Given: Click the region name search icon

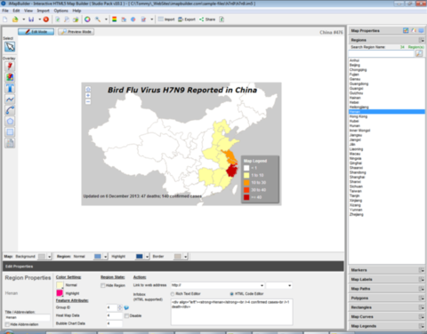Looking at the screenshot, I should pyautogui.click(x=419, y=53).
